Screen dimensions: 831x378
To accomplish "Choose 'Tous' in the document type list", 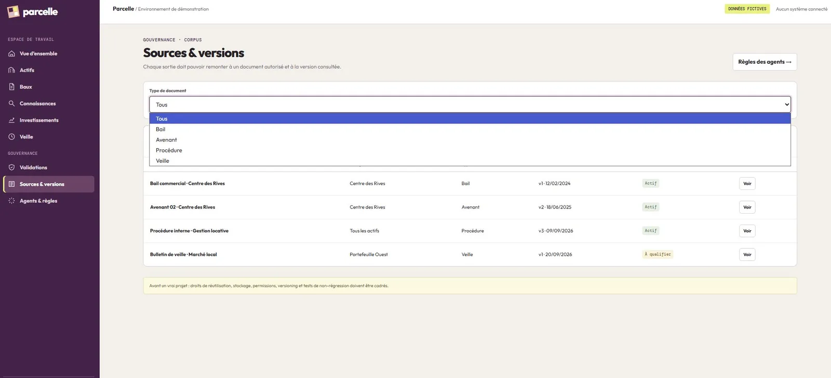I will pyautogui.click(x=470, y=119).
